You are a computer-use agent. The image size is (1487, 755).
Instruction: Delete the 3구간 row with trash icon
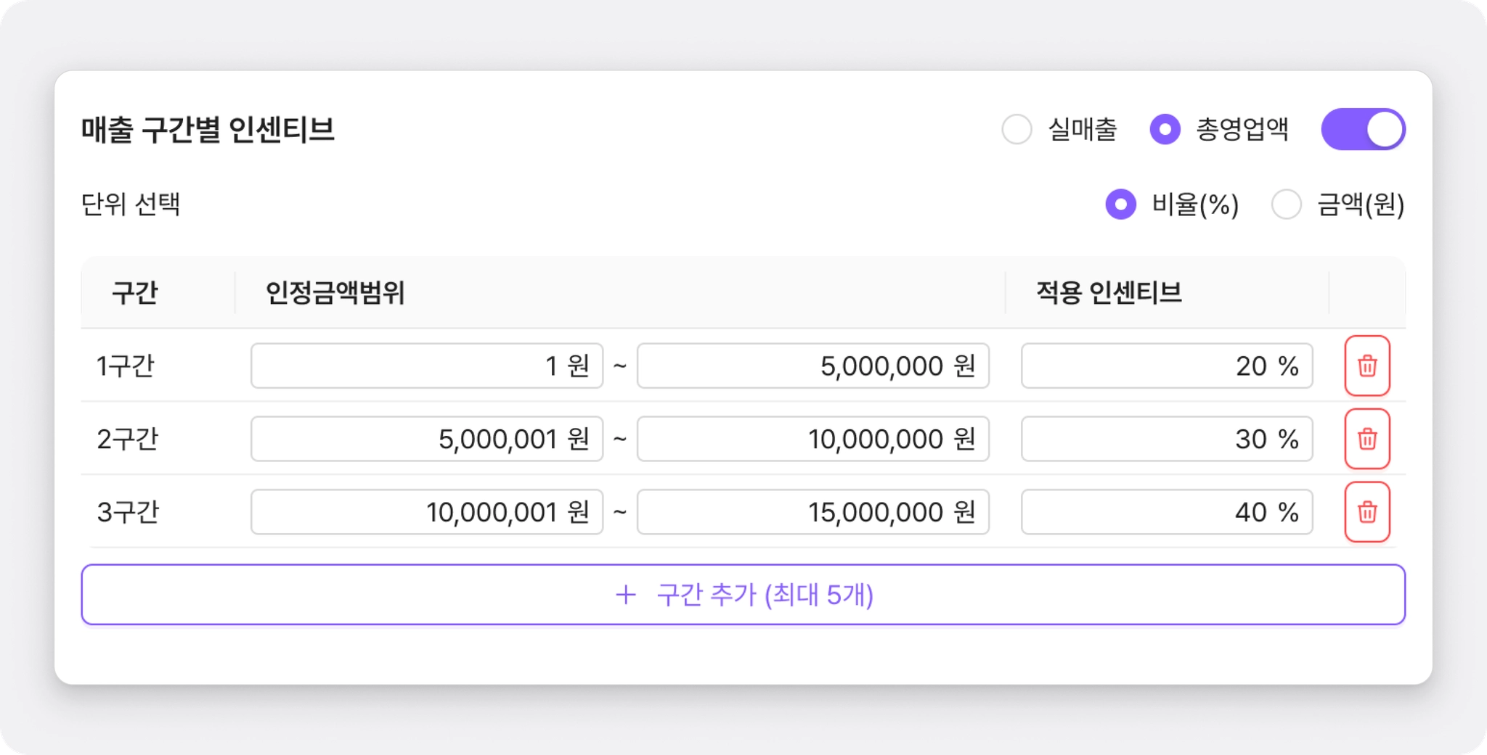pyautogui.click(x=1367, y=512)
